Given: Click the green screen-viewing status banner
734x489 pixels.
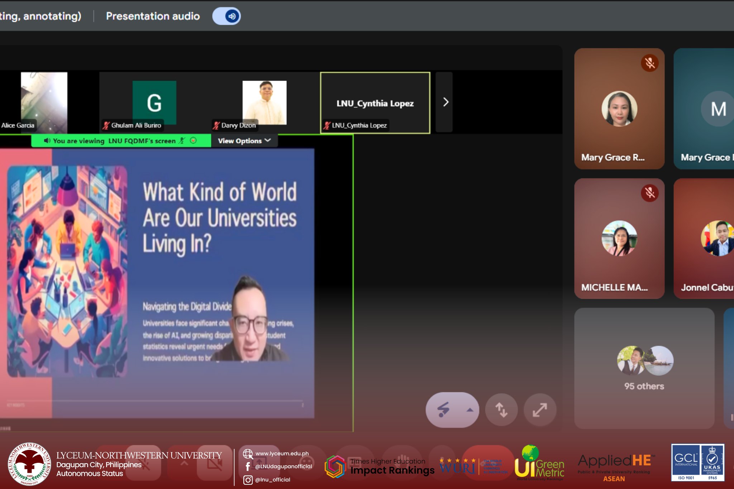Looking at the screenshot, I should tap(115, 141).
